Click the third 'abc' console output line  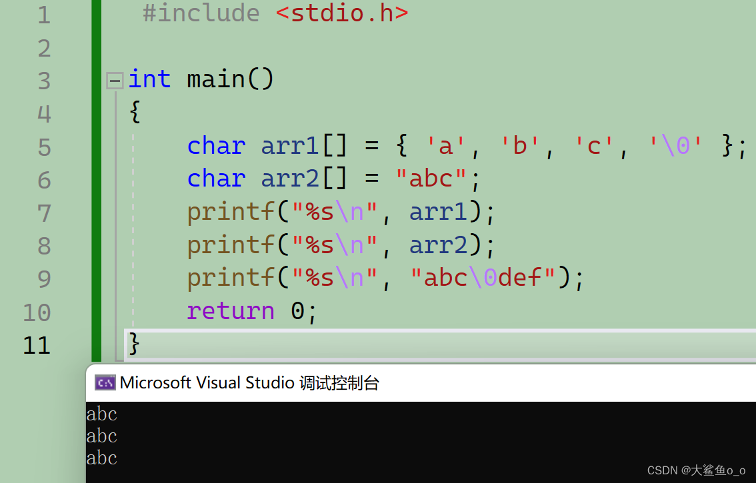tap(102, 458)
